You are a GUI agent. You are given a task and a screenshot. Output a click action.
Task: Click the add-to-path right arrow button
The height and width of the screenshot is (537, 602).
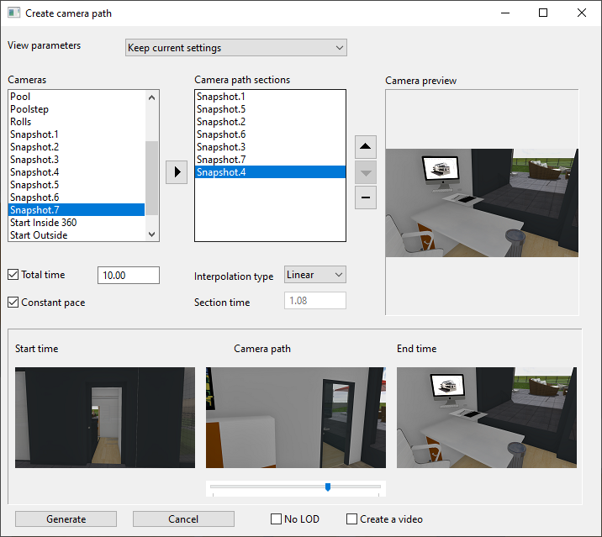coord(176,172)
